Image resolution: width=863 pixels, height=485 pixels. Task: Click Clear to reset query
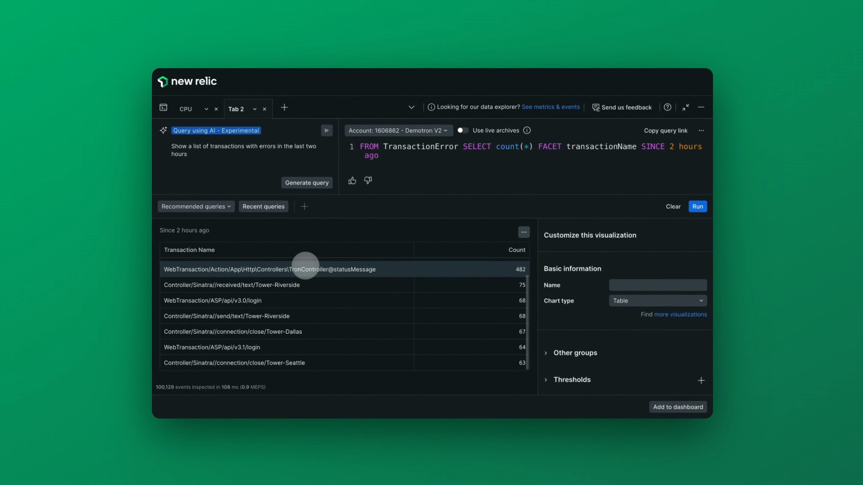click(673, 207)
